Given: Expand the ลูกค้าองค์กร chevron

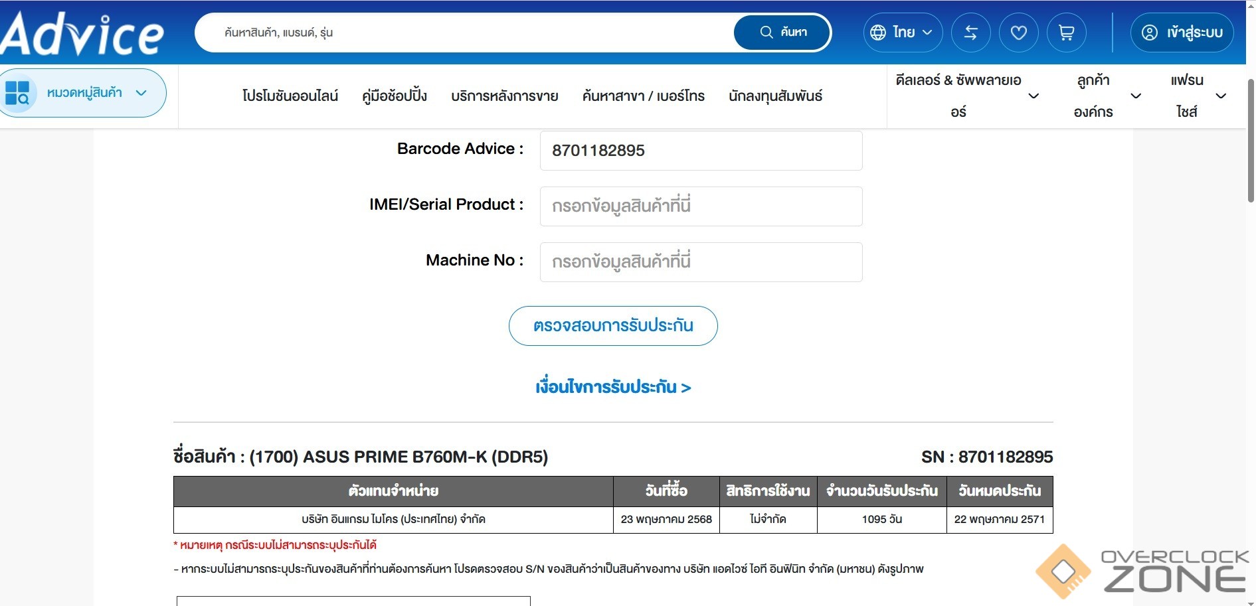Looking at the screenshot, I should pos(1136,96).
